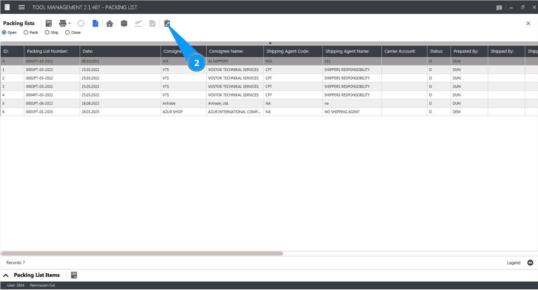538x290 pixels.
Task: Click the date 28.01.2025 cell
Action: point(120,112)
